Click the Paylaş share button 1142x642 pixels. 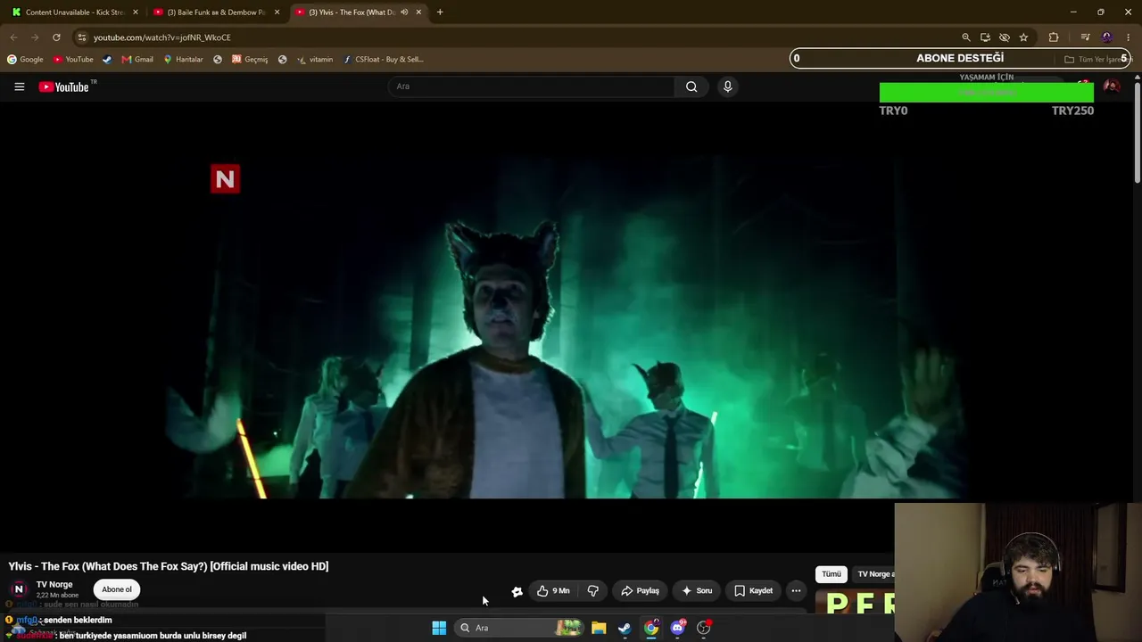pyautogui.click(x=640, y=590)
